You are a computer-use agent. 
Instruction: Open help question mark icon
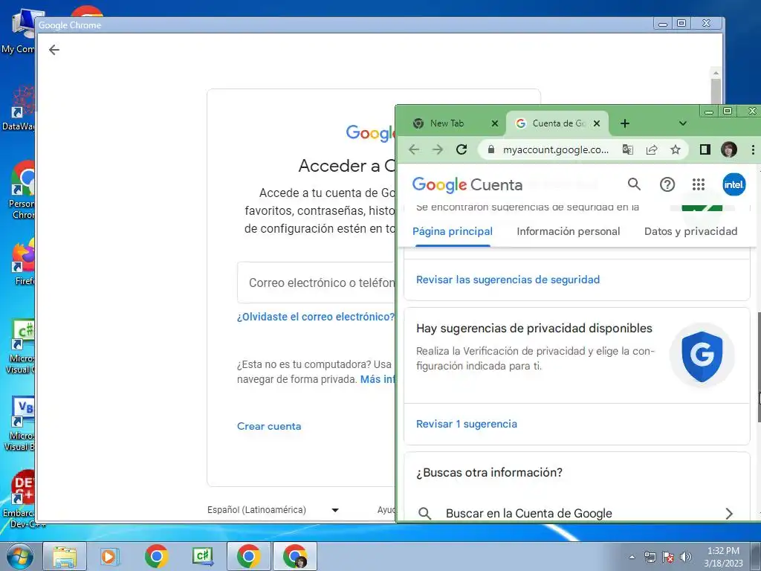click(667, 184)
